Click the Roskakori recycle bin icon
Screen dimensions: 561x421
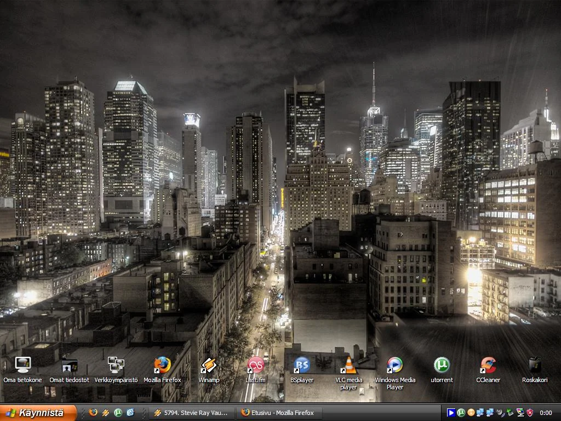pos(535,365)
